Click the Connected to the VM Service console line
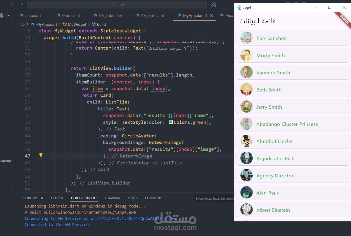 58,225
